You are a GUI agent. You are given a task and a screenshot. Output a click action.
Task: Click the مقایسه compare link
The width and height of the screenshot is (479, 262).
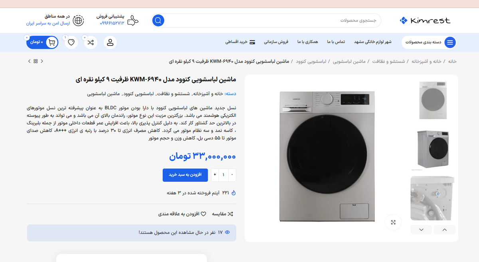point(222,214)
